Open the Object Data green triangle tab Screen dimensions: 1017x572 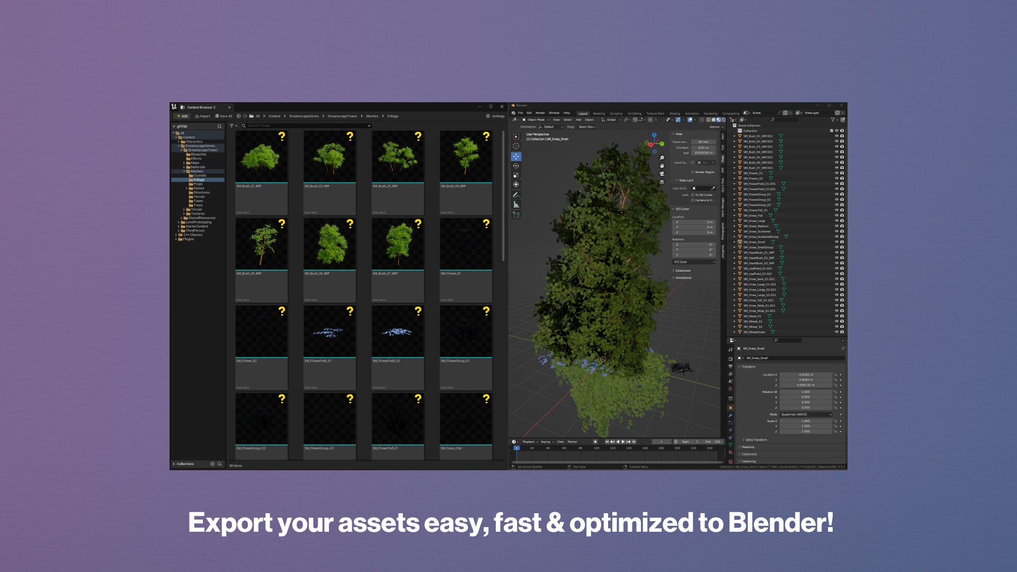point(730,445)
